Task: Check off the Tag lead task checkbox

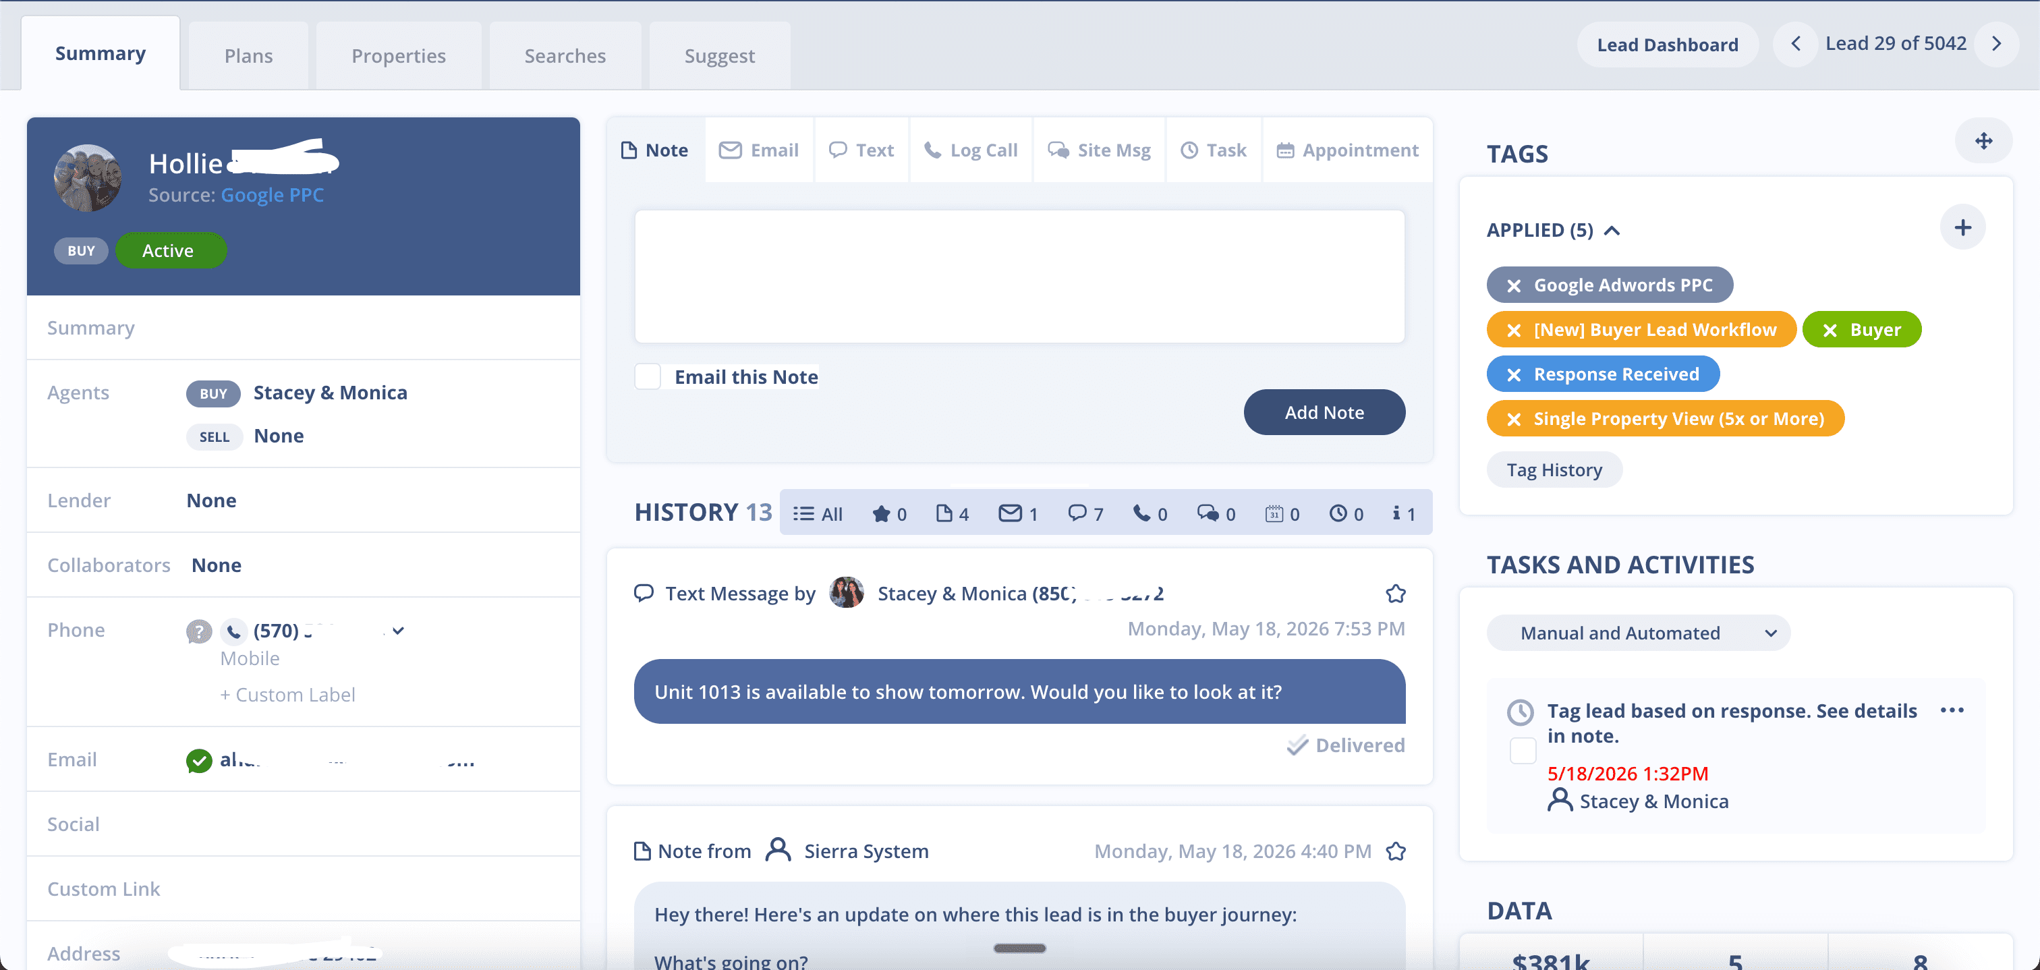Action: tap(1522, 750)
